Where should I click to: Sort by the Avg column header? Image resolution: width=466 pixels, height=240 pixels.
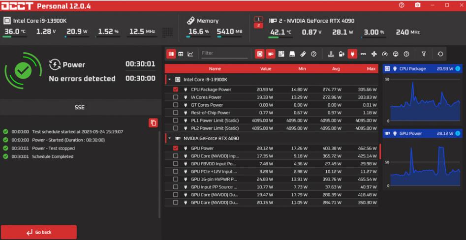click(336, 69)
